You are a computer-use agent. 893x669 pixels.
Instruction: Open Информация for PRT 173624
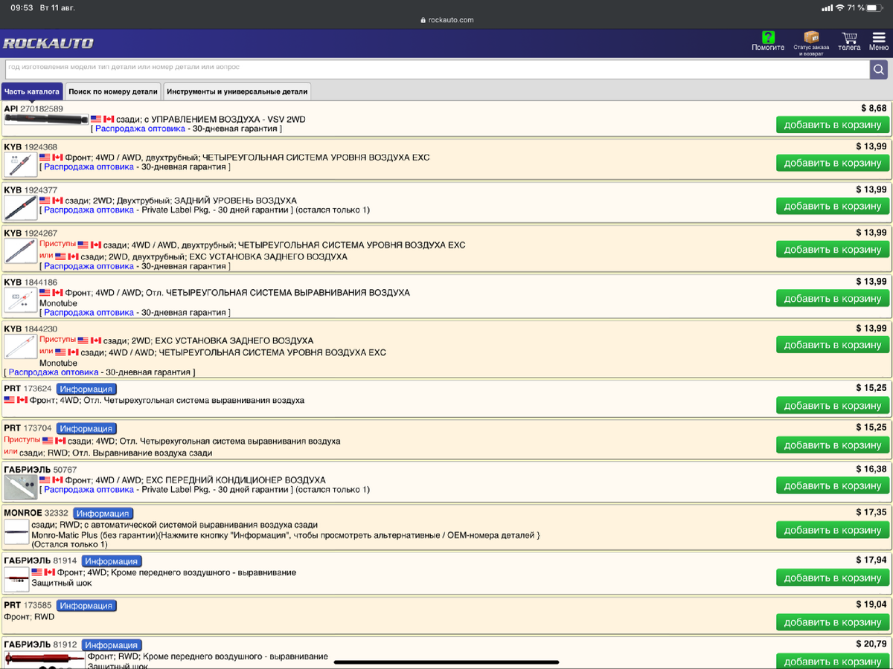coord(86,389)
